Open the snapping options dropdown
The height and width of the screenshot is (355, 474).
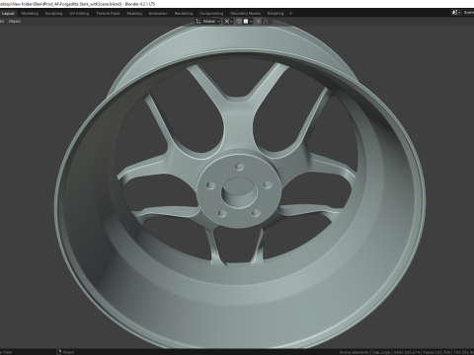[248, 22]
